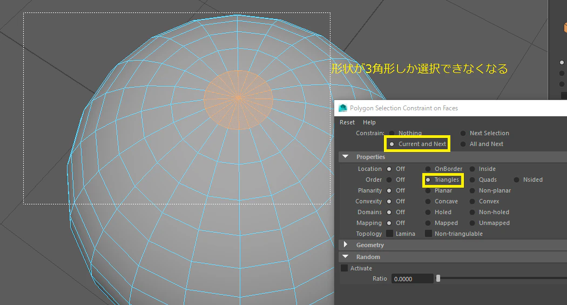
Task: Click the orange selected faces on sphere
Action: pyautogui.click(x=238, y=100)
